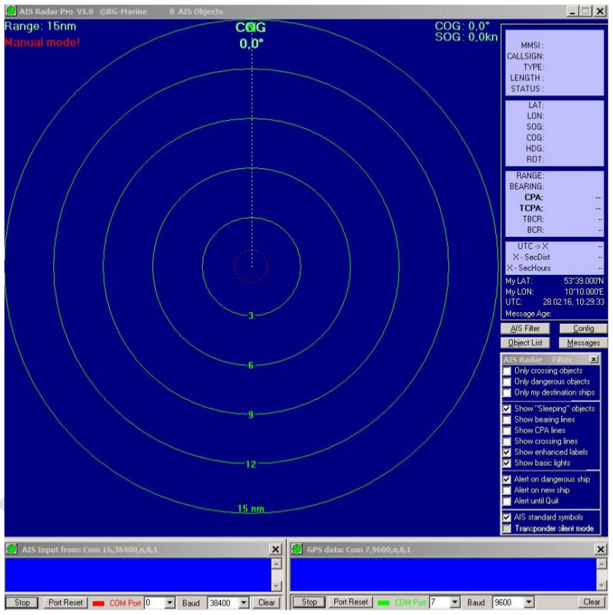Disable Alert on dangerous ship
Screen dimensions: 613x615
507,479
